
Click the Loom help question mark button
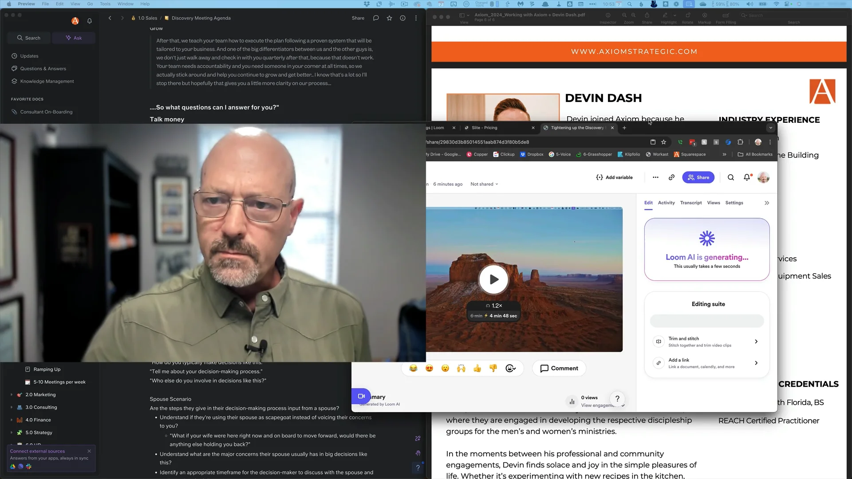point(617,399)
